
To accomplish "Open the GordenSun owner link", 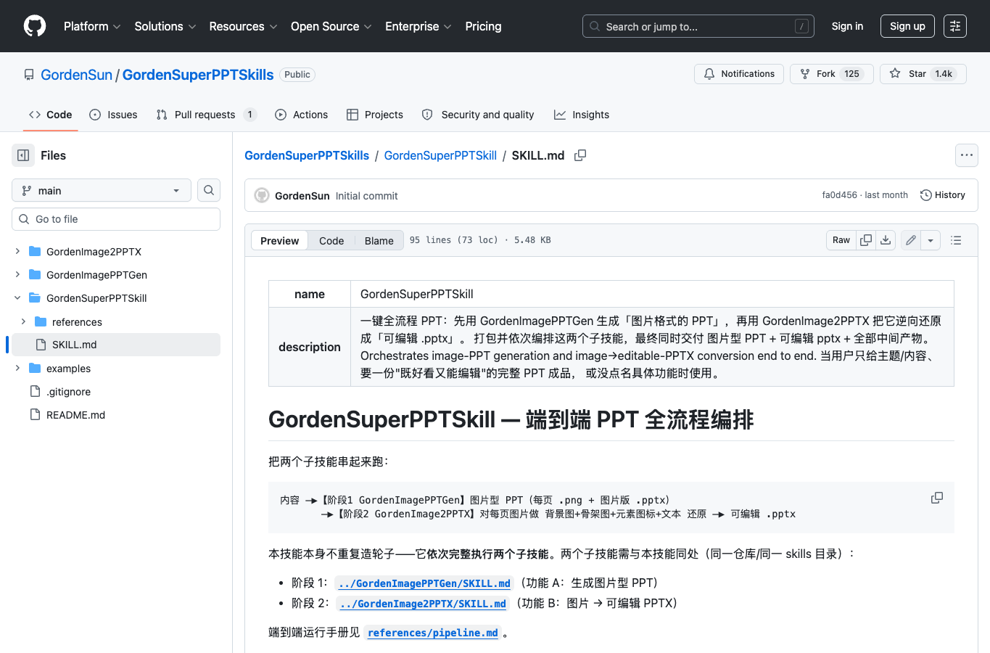I will coord(77,75).
